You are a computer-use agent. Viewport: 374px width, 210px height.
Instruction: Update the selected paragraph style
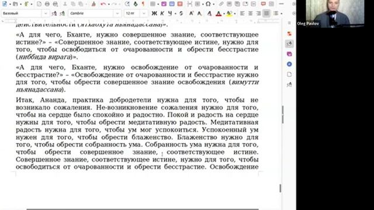coord(54,13)
